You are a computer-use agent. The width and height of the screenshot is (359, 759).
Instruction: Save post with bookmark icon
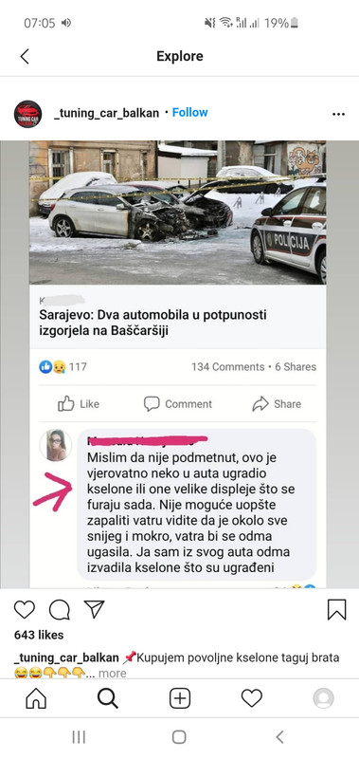click(x=337, y=609)
